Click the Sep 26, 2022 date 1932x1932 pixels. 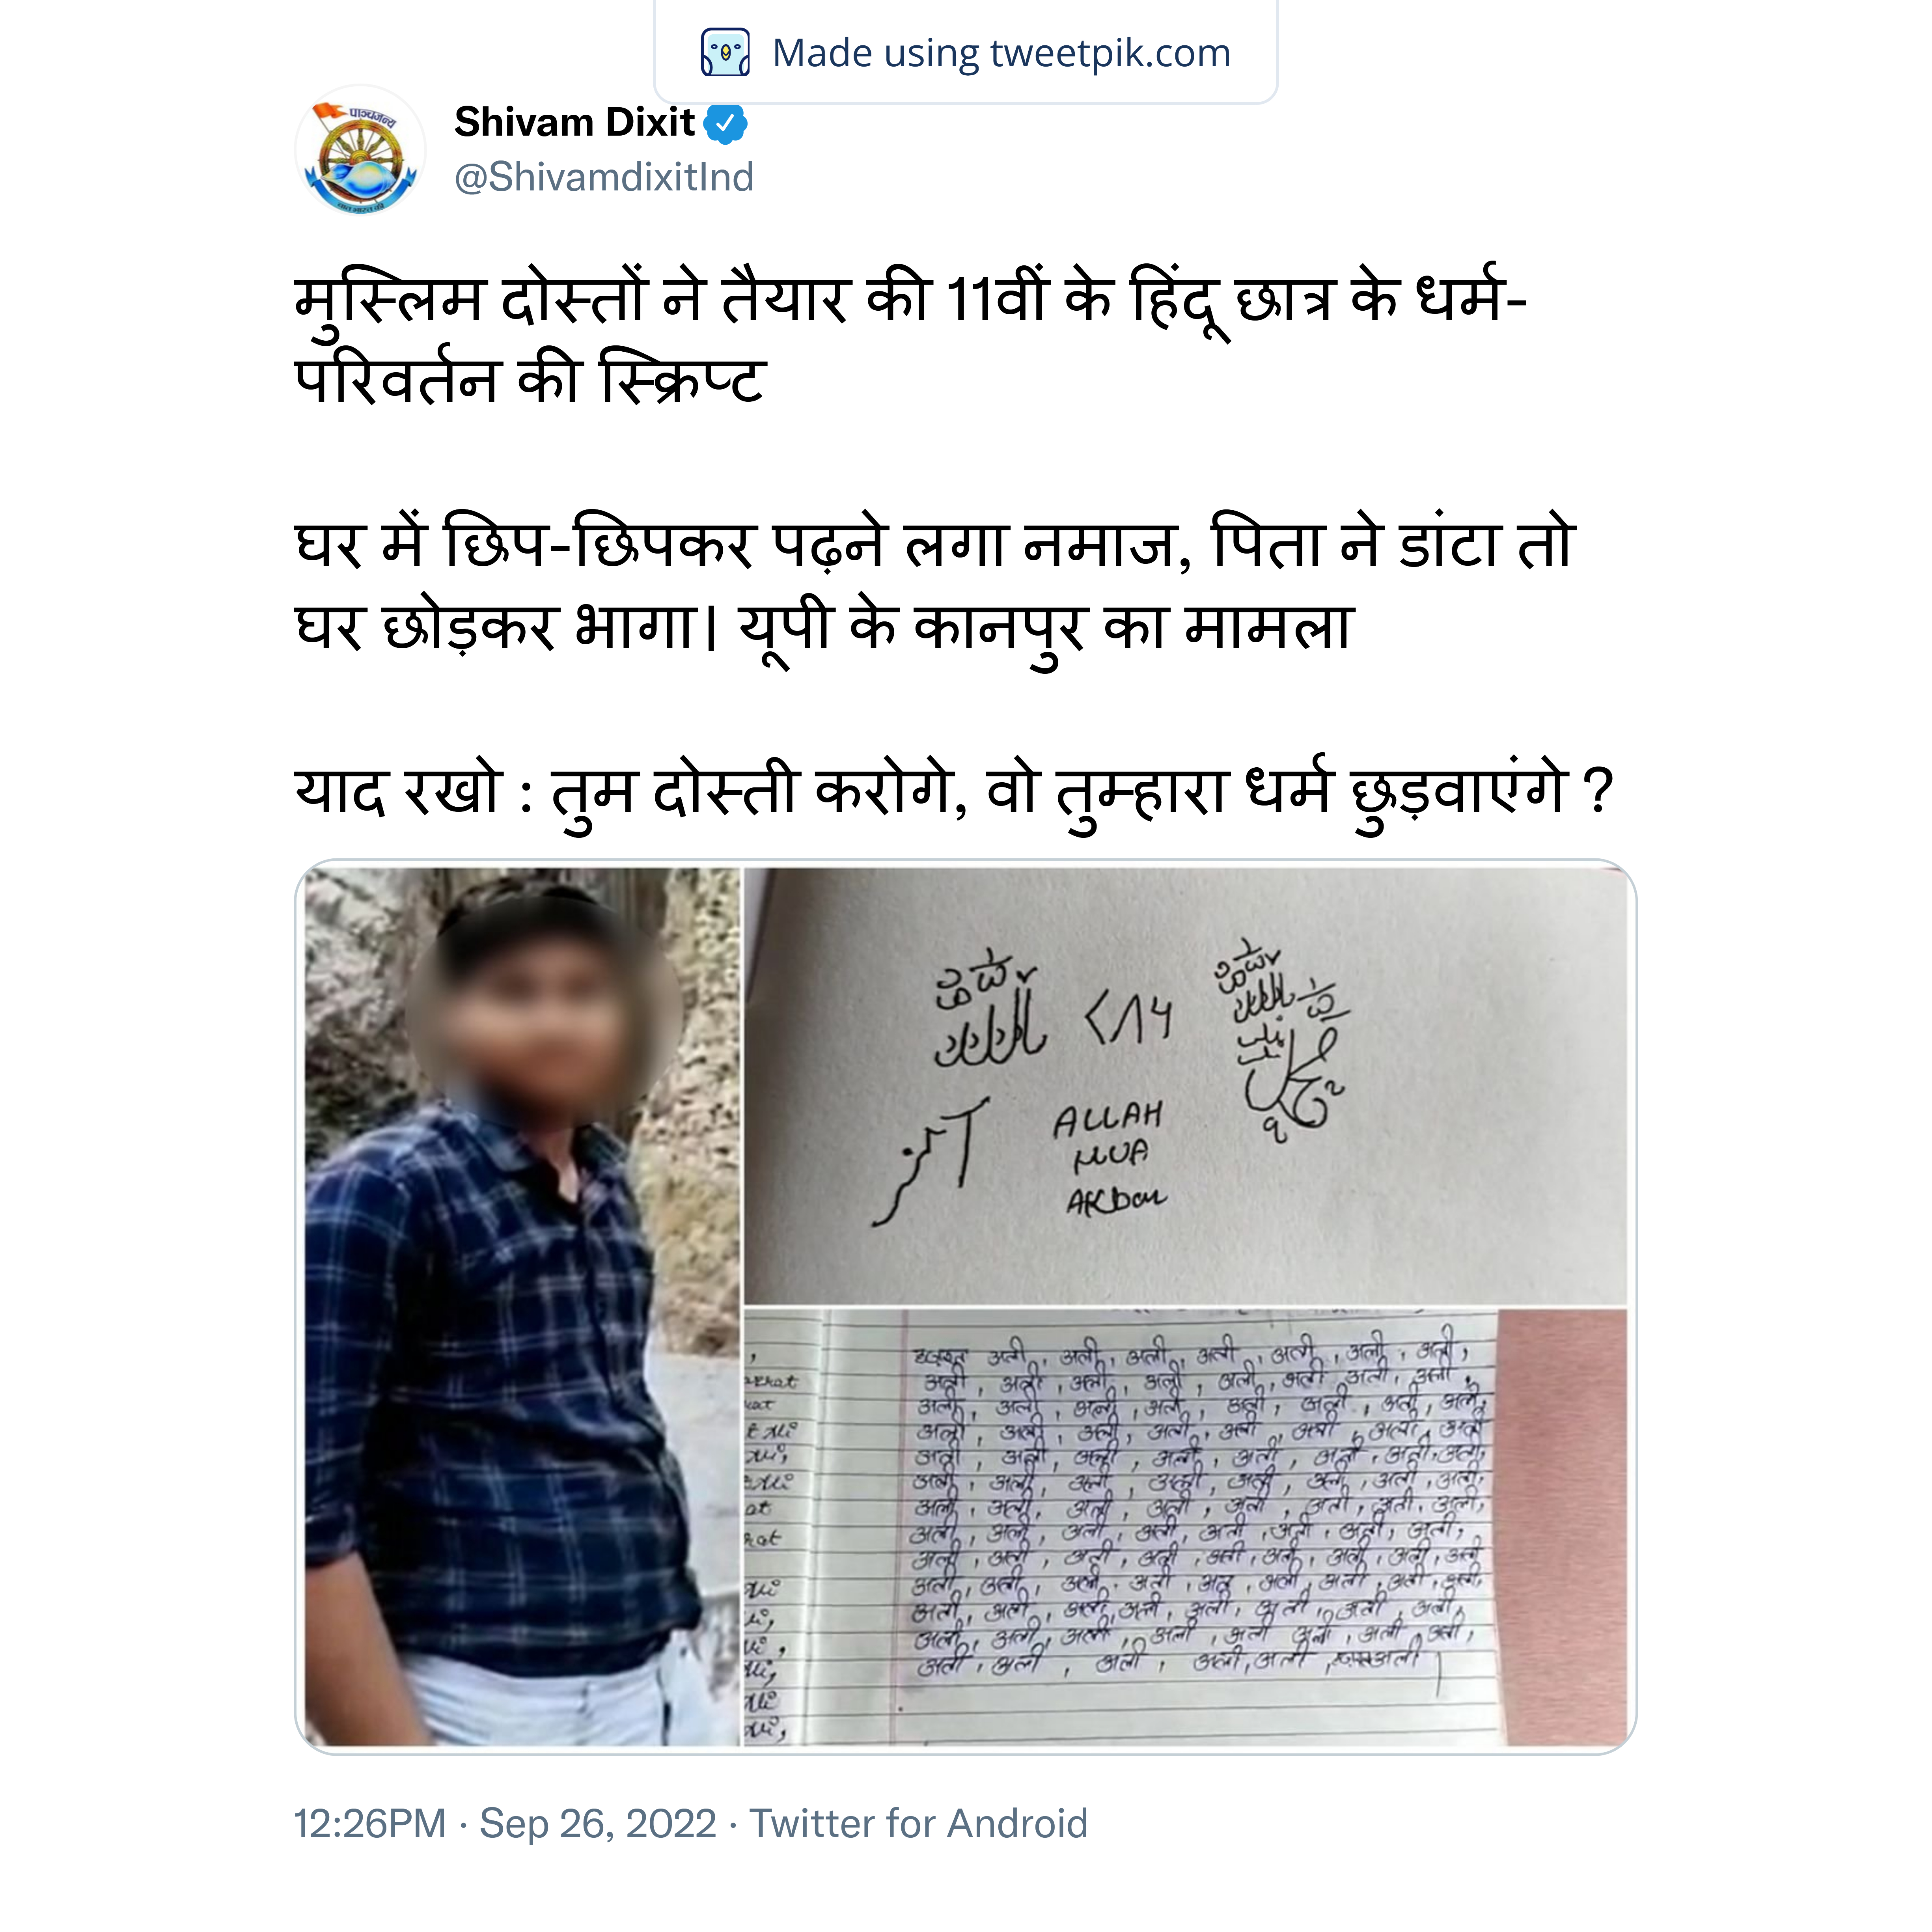click(598, 1823)
